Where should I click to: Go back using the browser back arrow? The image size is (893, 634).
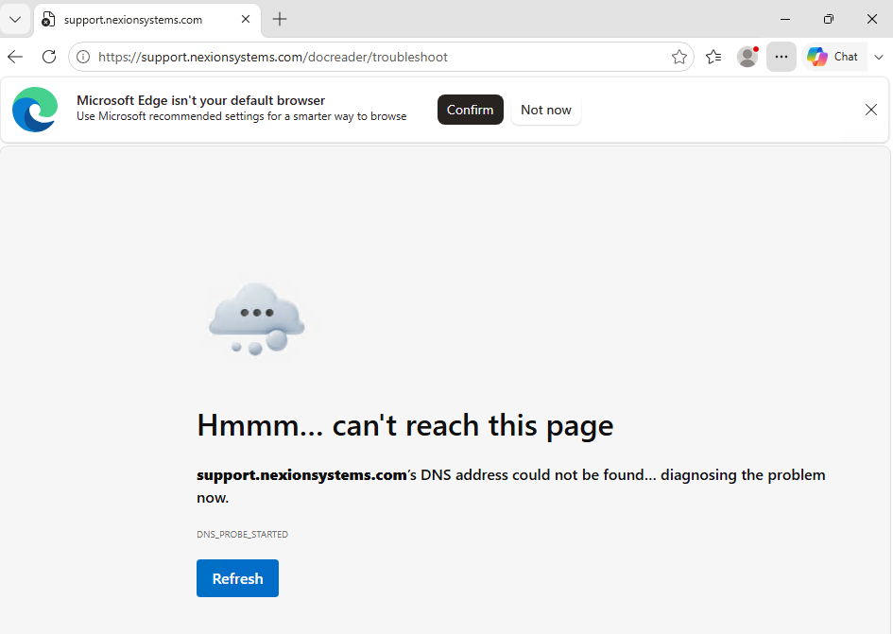[15, 57]
